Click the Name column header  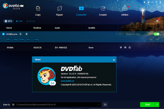9,28
